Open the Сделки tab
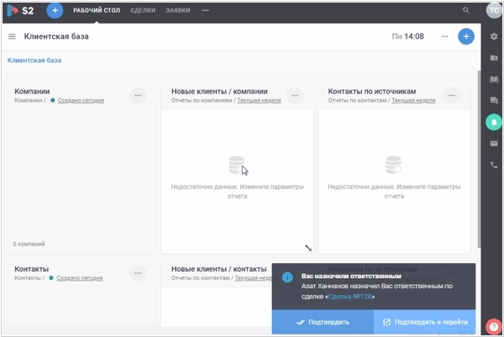 143,11
